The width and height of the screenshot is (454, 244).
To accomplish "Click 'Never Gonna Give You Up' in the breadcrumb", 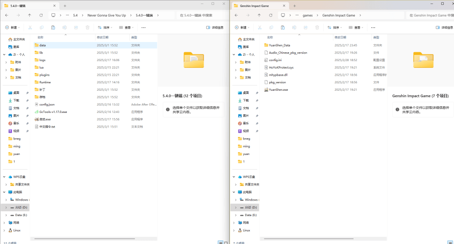I will 106,15.
